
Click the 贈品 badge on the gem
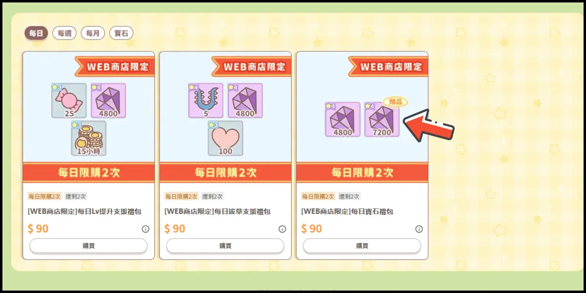396,102
